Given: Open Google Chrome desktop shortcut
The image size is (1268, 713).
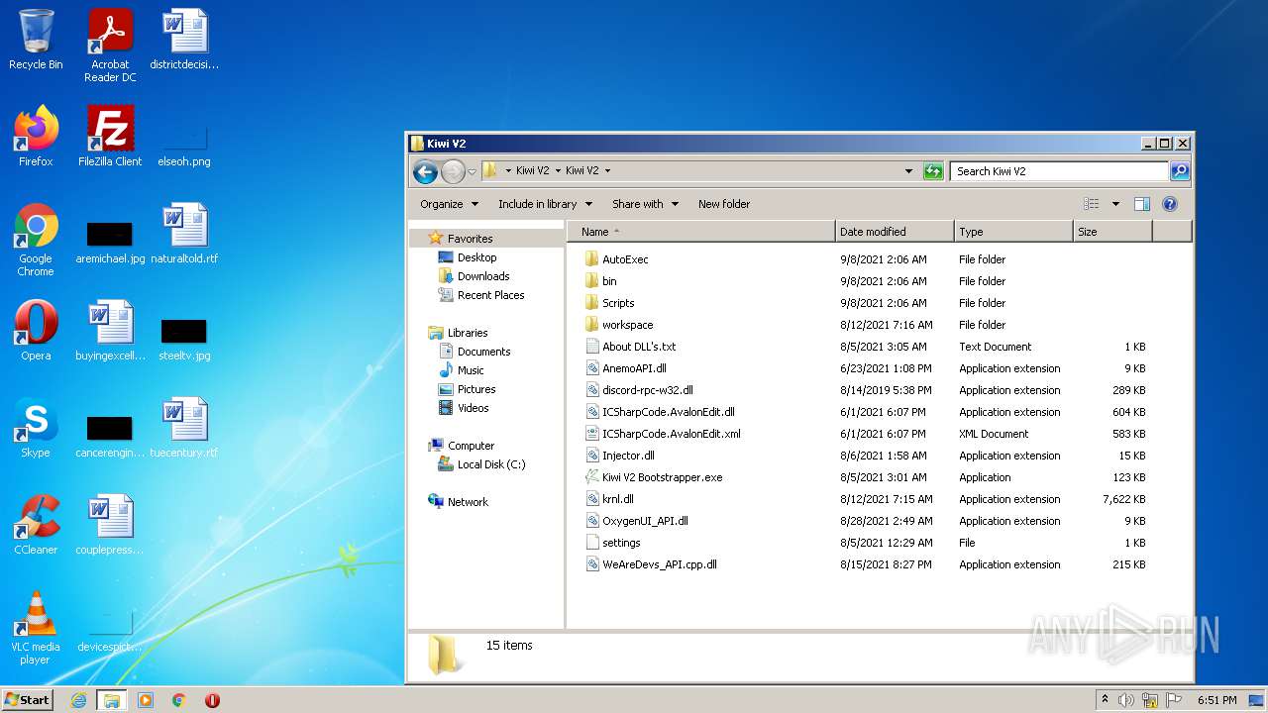Looking at the screenshot, I should 36,240.
